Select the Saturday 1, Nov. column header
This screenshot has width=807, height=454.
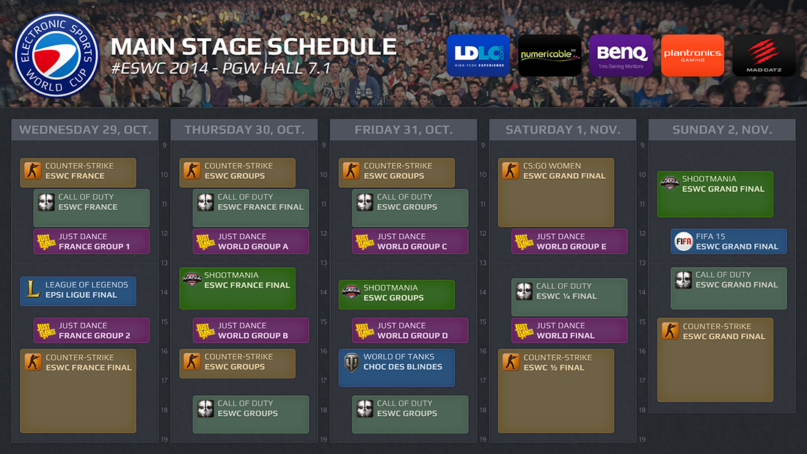(563, 130)
